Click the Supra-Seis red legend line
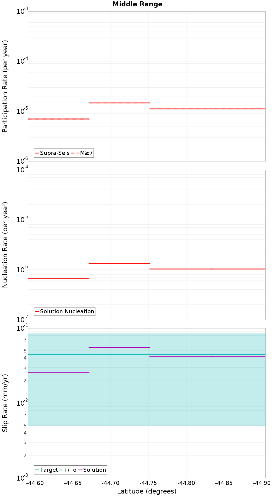 (37, 153)
